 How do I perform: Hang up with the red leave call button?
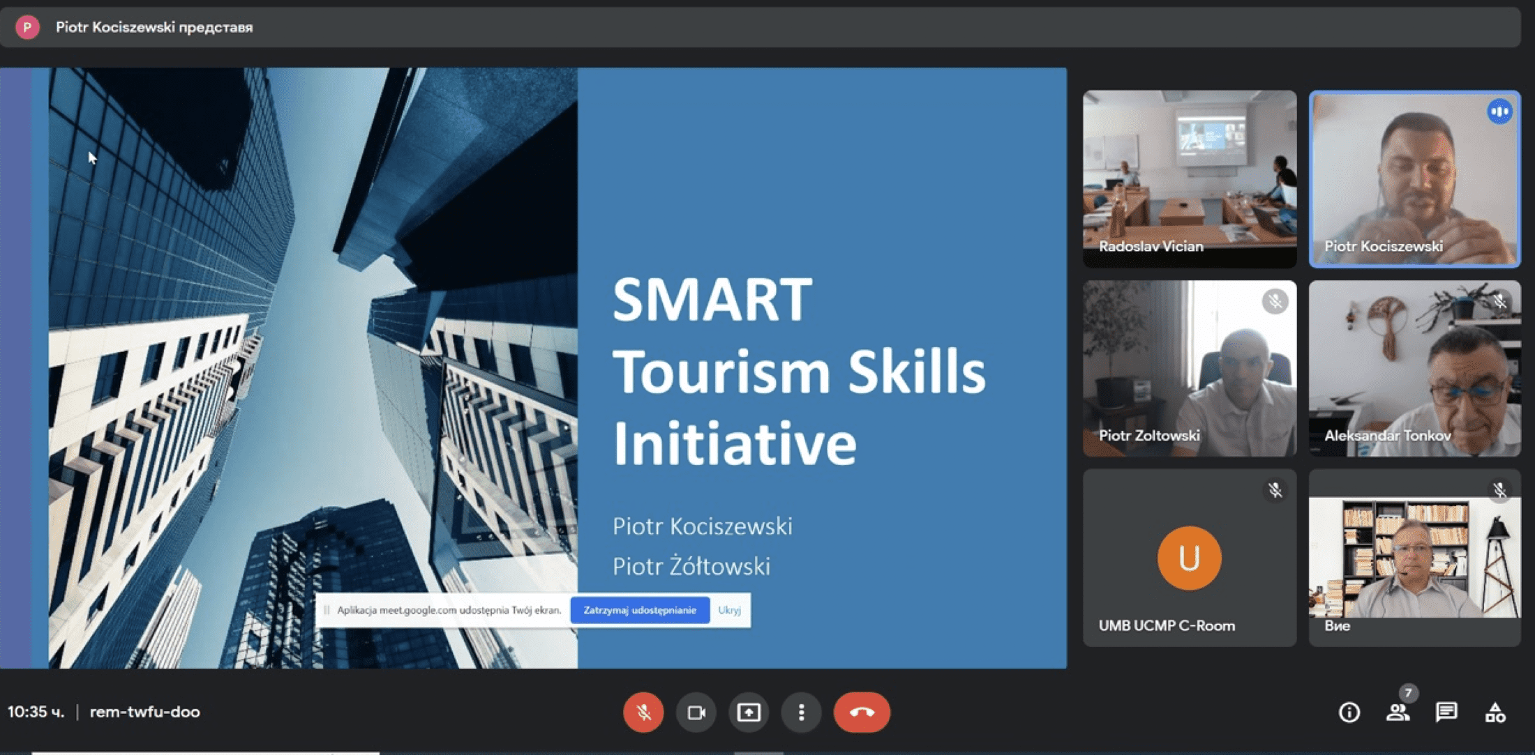click(862, 712)
